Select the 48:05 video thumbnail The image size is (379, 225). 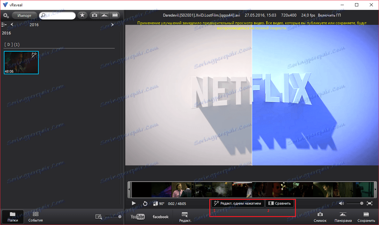pyautogui.click(x=21, y=62)
